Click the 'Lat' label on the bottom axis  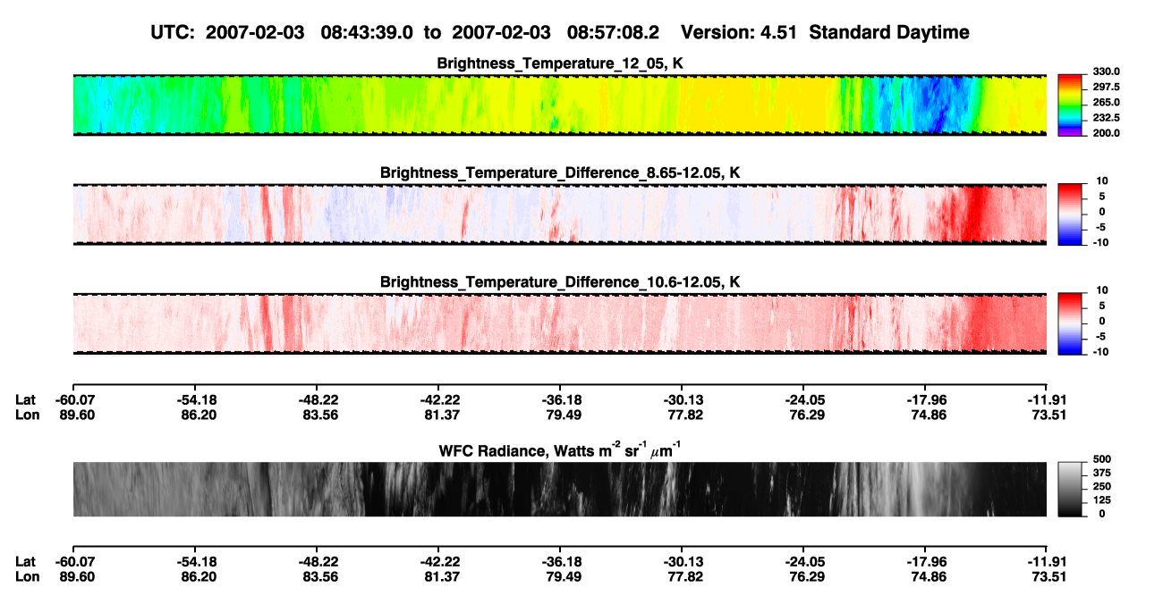pyautogui.click(x=26, y=561)
